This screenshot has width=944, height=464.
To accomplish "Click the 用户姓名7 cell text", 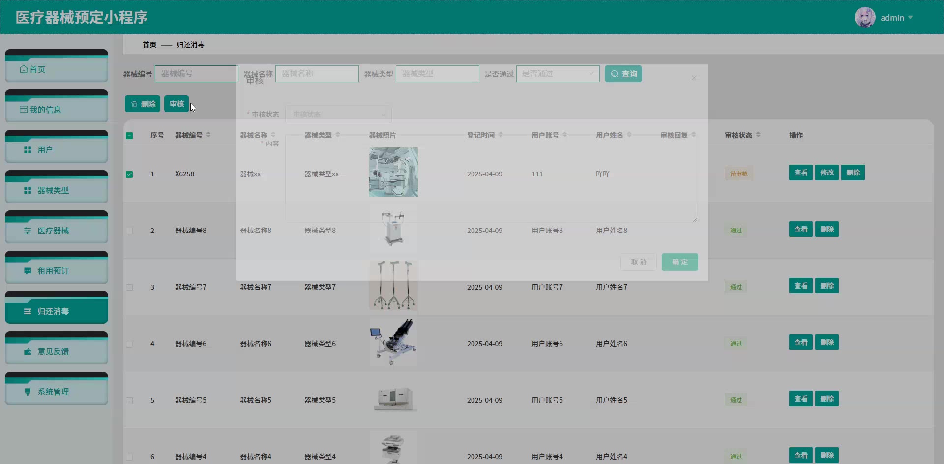I will [612, 287].
